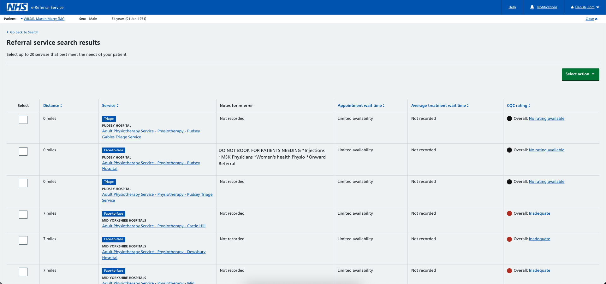Click the 54 years (01-Jan-1971) text
Viewport: 606px width, 284px height.
tap(129, 19)
